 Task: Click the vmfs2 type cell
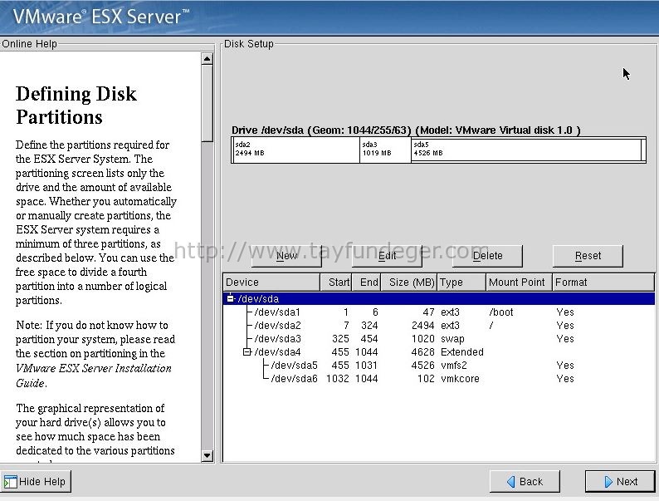(453, 365)
